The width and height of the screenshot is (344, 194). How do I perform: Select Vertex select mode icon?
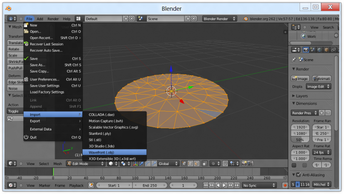[184, 163]
